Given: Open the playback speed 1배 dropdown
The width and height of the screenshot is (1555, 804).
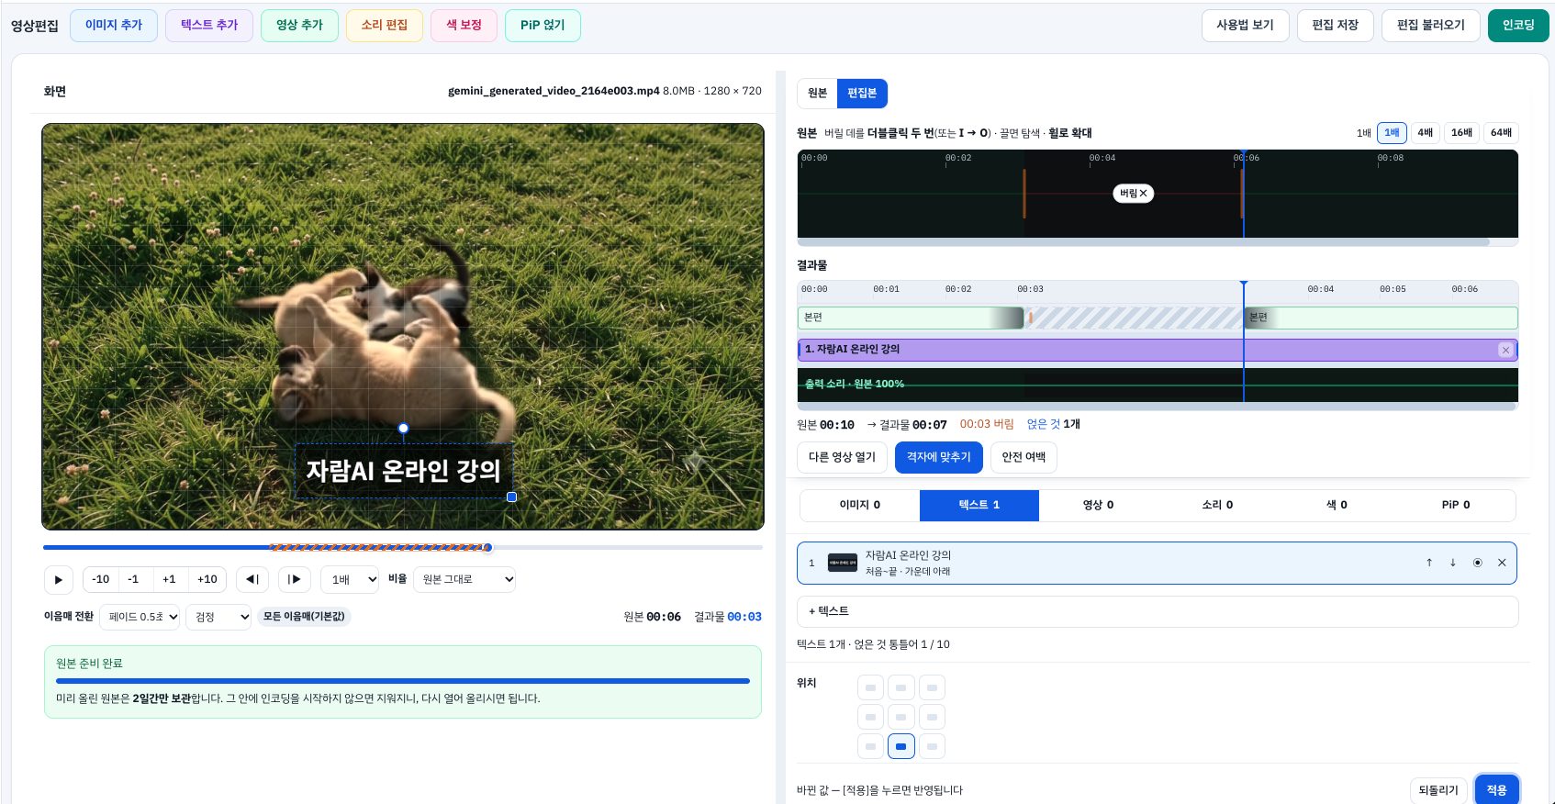Looking at the screenshot, I should [350, 579].
